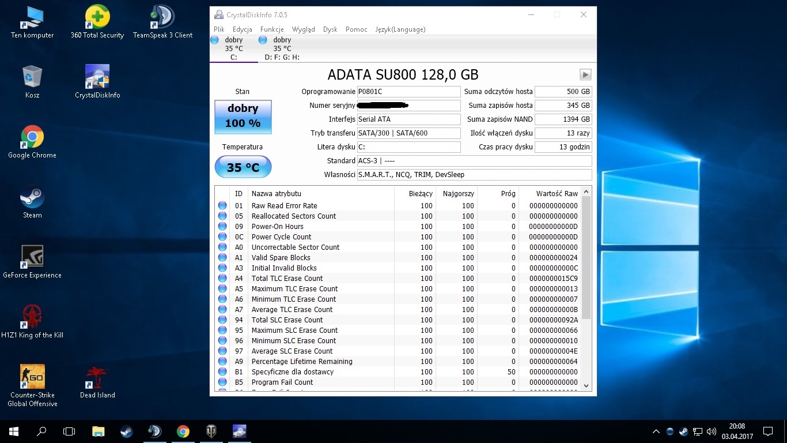Select Program Fail Count row
Screen dimensions: 787x443
398,382
